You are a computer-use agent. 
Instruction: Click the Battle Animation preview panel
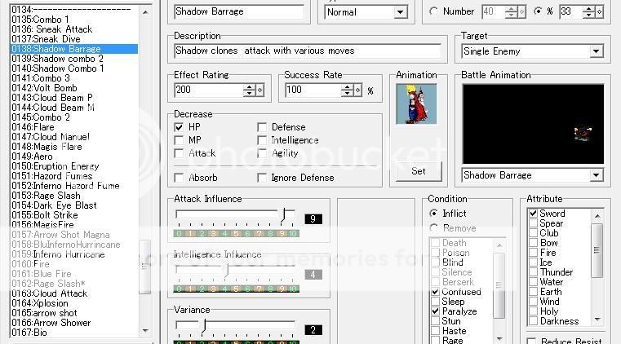533,124
